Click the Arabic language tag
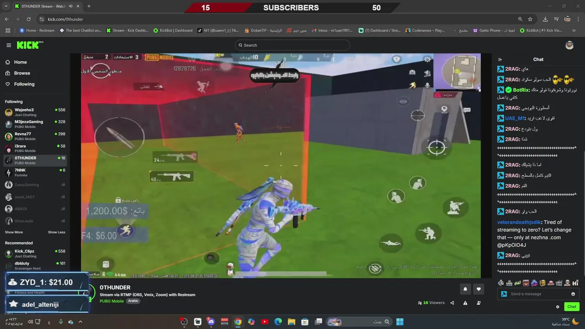This screenshot has width=585, height=329. (133, 301)
